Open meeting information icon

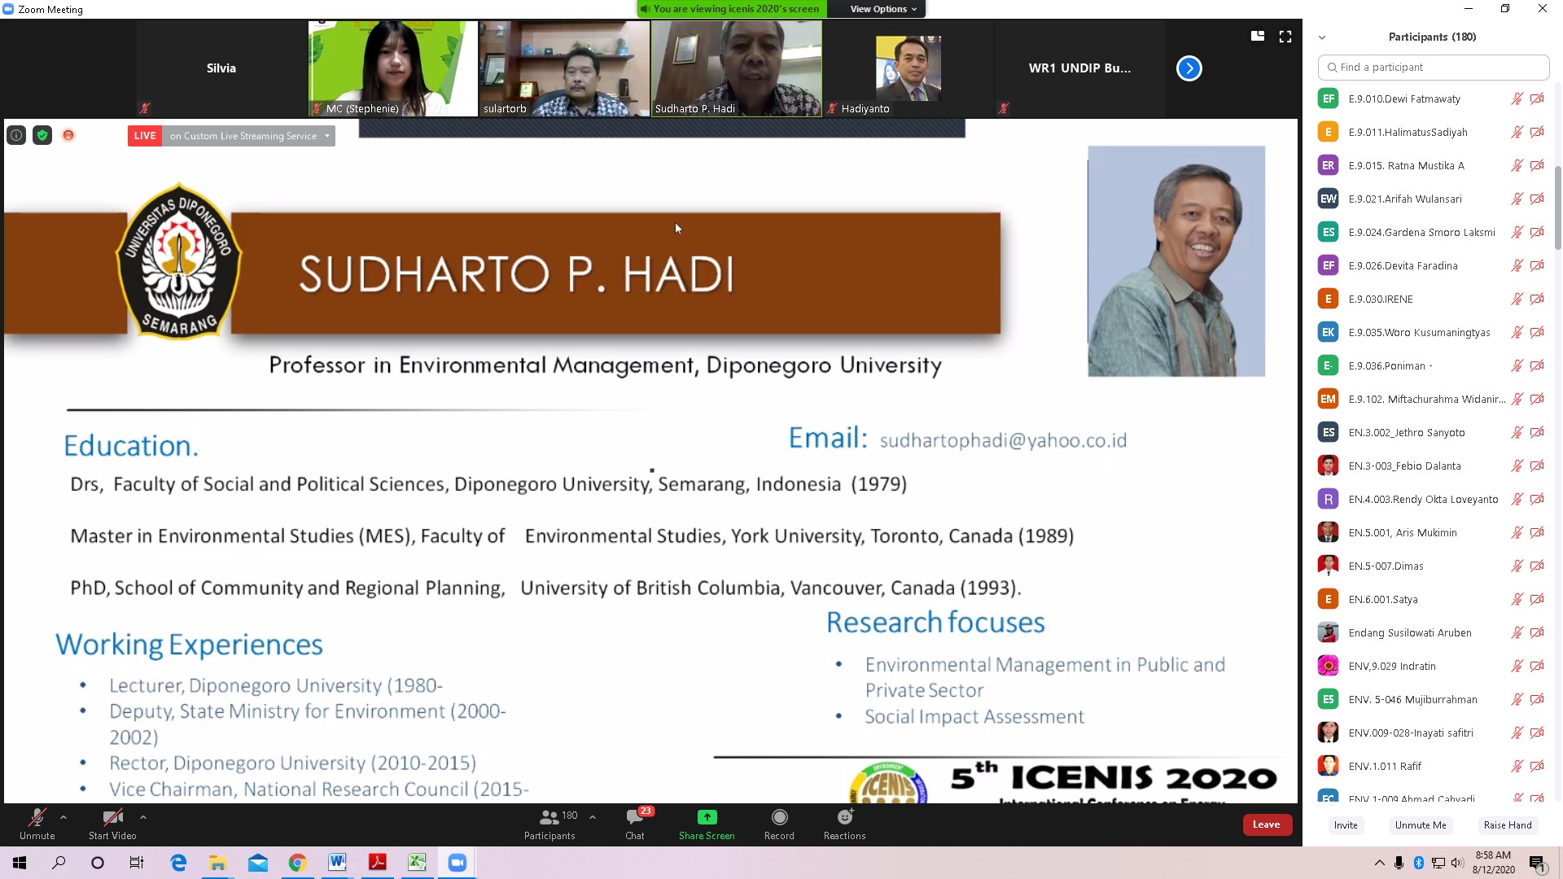(16, 136)
